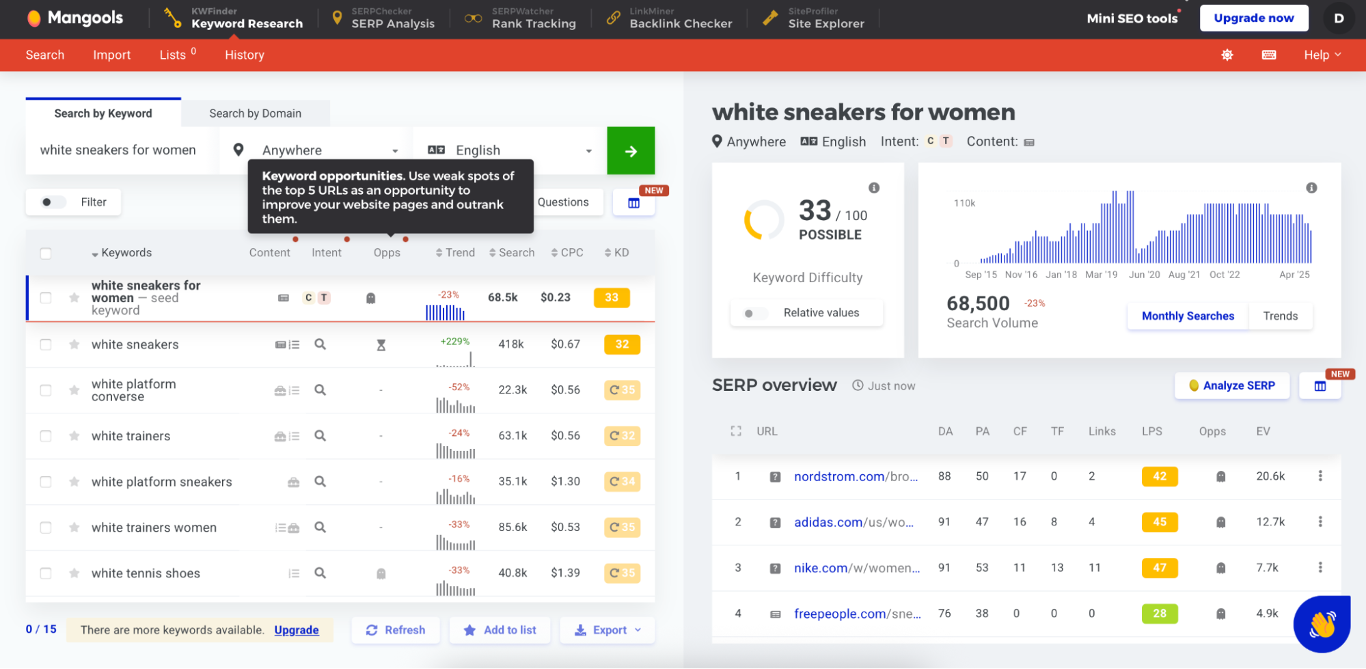Open keyboard shortcuts with the keyboard icon
Screen dimensions: 1366x669
[x=1268, y=55]
